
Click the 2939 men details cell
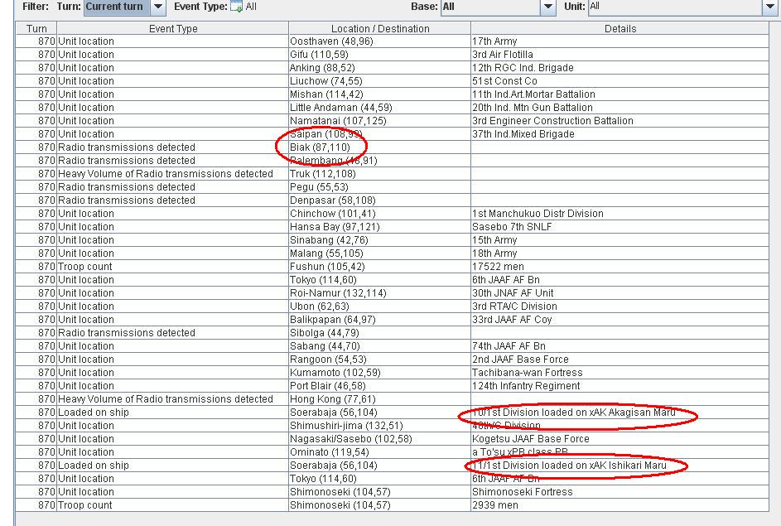[619, 505]
